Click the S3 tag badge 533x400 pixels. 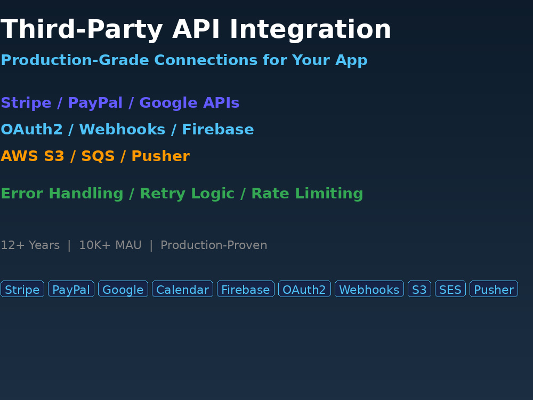point(419,289)
